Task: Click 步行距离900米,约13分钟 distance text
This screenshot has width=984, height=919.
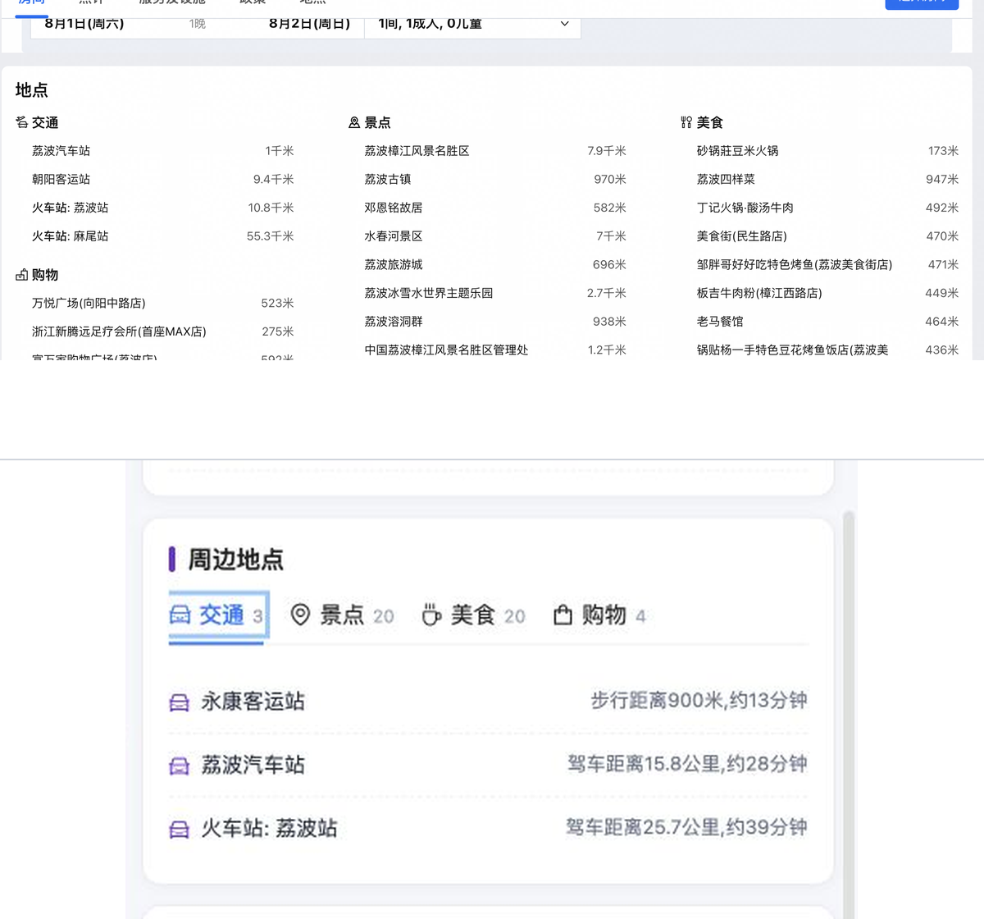Action: (x=699, y=701)
